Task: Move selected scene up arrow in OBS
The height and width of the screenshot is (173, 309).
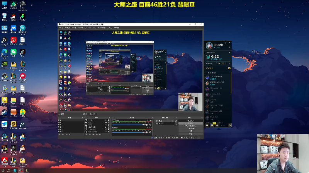Action: [x=66, y=134]
